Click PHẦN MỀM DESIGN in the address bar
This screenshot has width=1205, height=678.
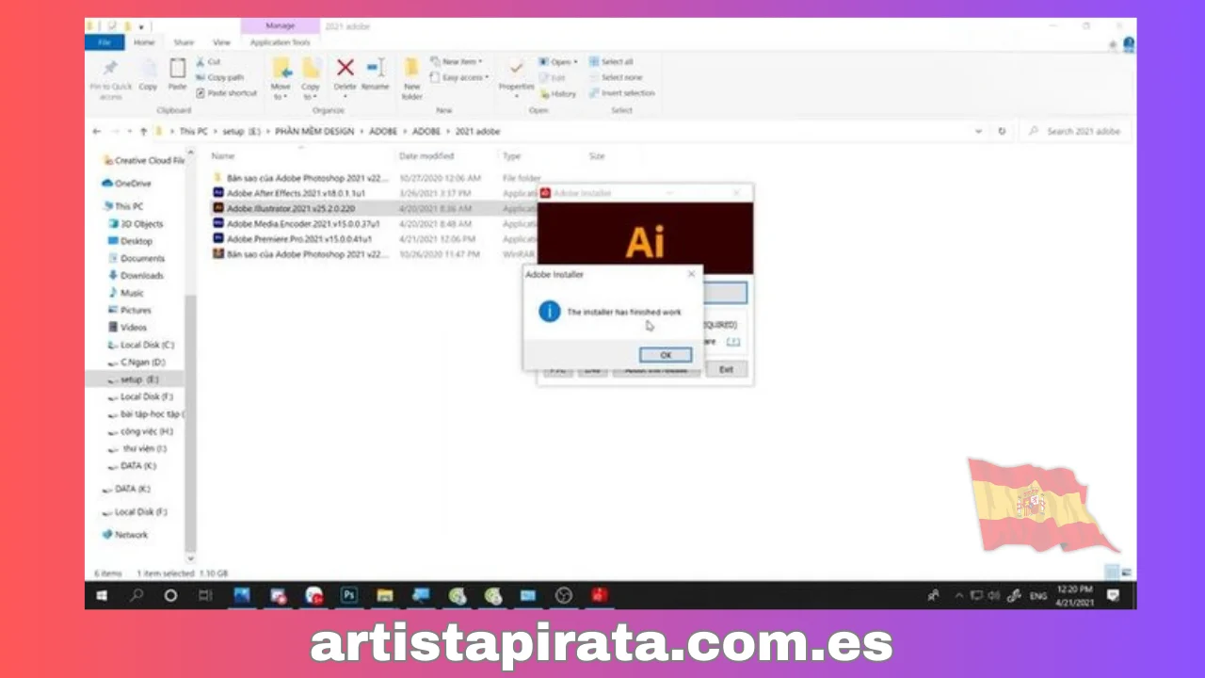pos(314,132)
